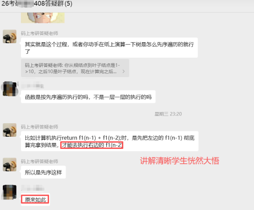This screenshot has height=210, width=254.
Task: Click pixelated student avatar beside the 函数是按先序遍历 question
Action: [10, 89]
